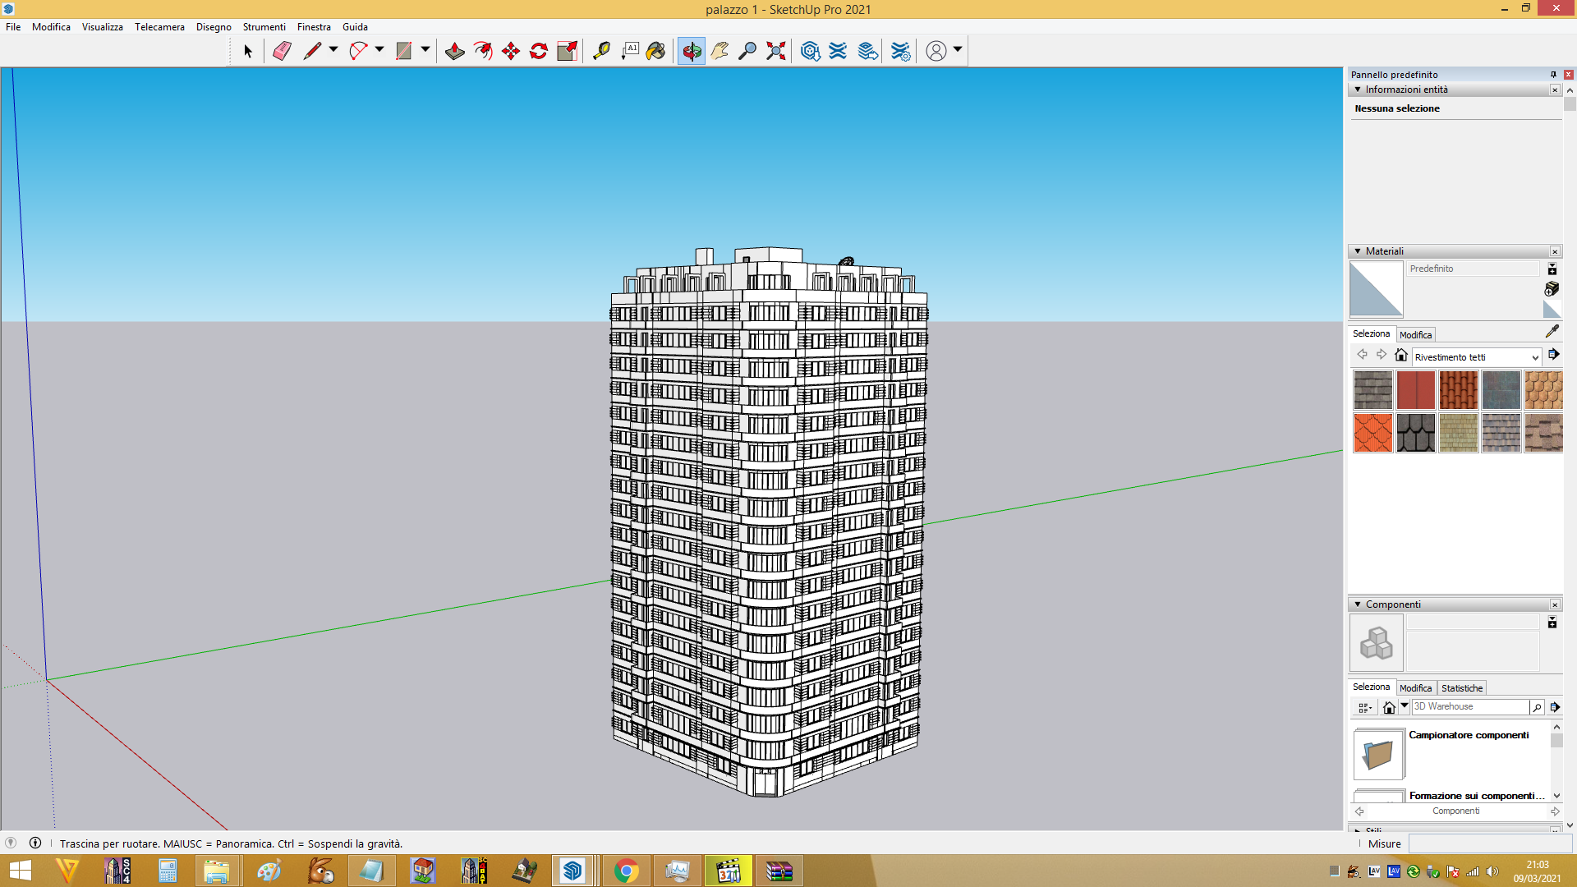Choose the Move tool
1577x887 pixels.
click(511, 51)
